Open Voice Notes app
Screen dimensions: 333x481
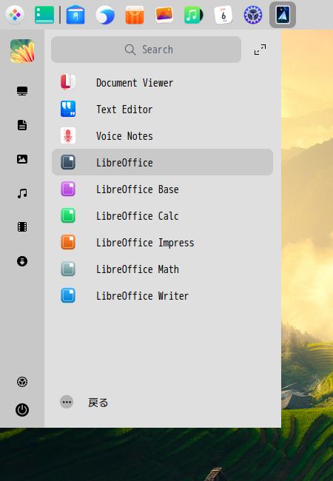click(162, 136)
